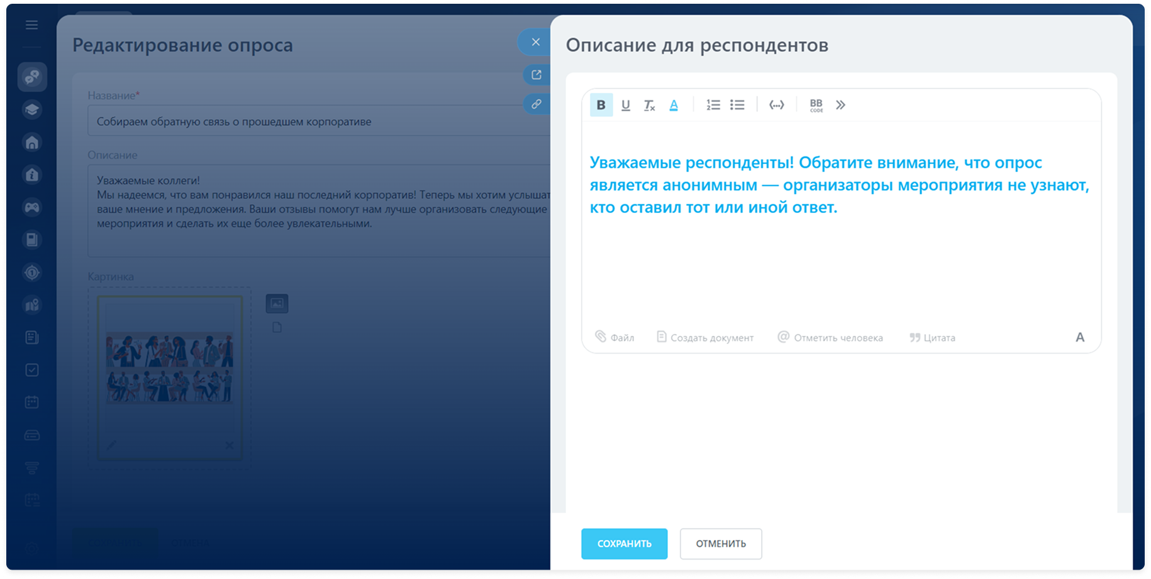
Task: Insert a bulleted list
Action: tap(737, 105)
